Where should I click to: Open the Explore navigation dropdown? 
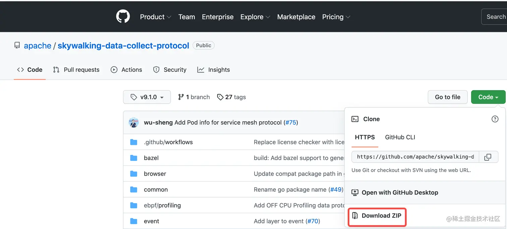tap(255, 17)
